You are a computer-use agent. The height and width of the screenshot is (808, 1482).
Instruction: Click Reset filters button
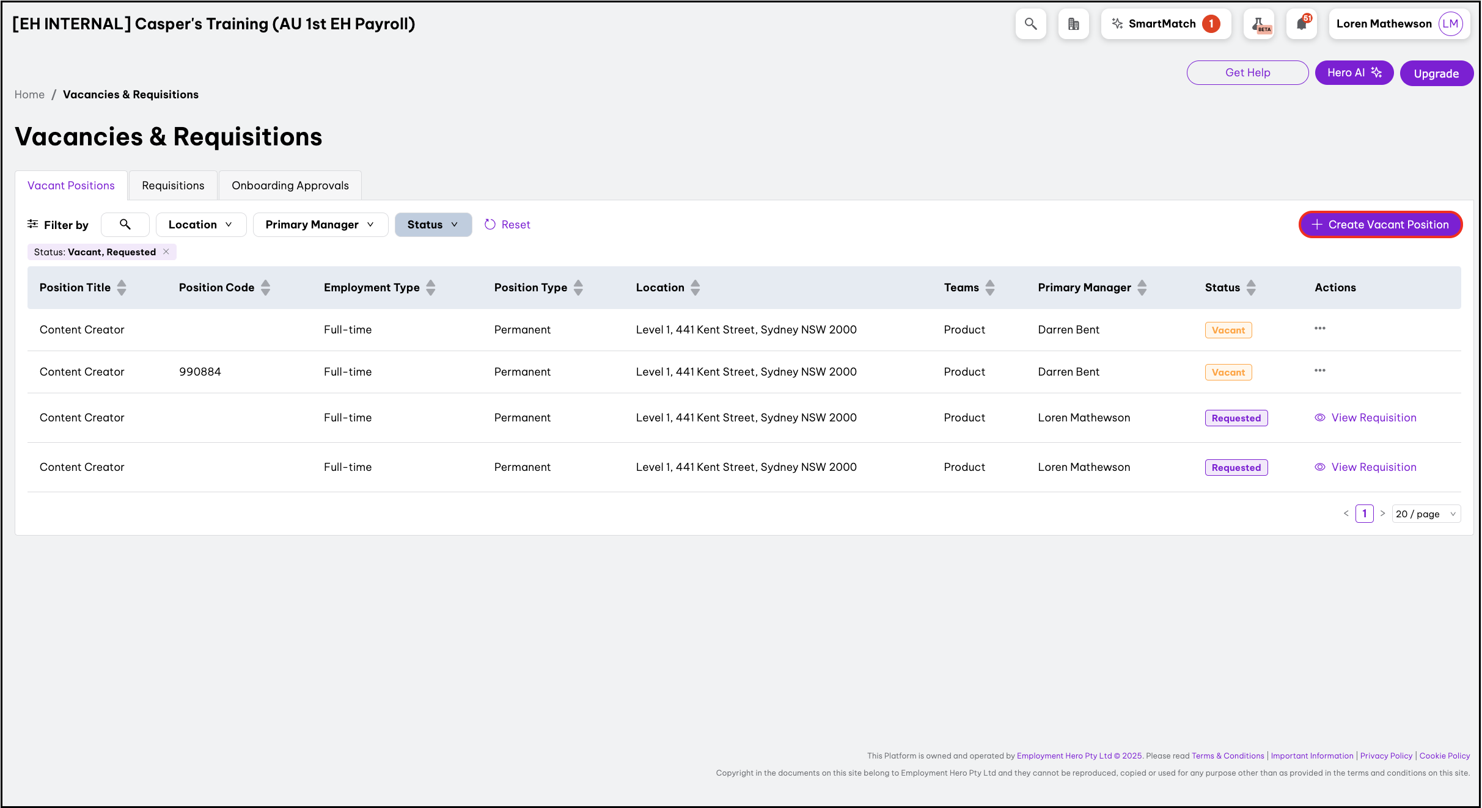click(507, 225)
